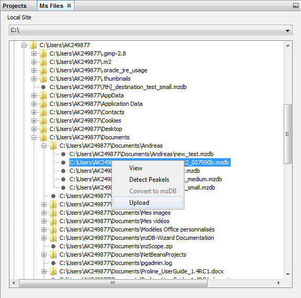This screenshot has height=298, width=301.
Task: Select the Modèles Office personnalisés row
Action: 137,229
